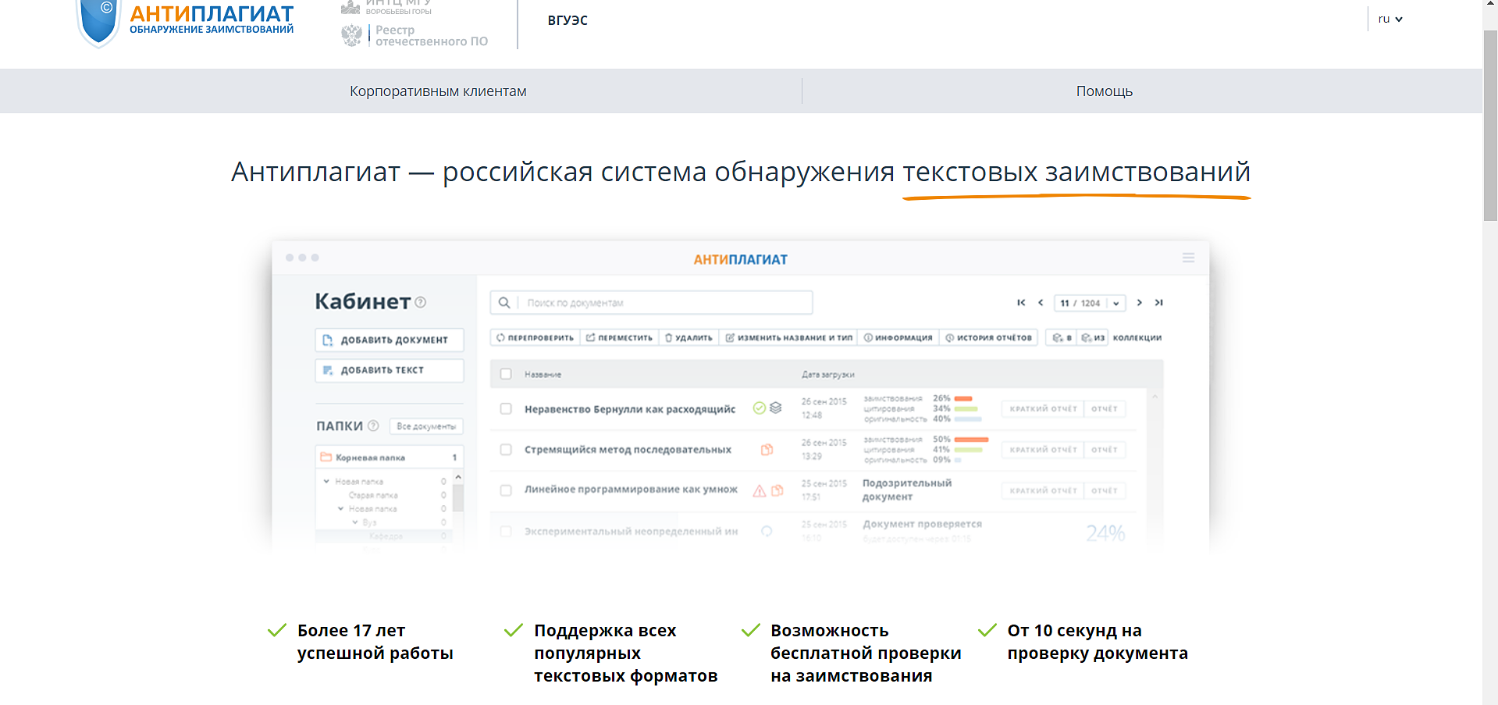Click the help icon next to Кабинет
Viewport: 1498px width, 705px height.
(x=421, y=302)
